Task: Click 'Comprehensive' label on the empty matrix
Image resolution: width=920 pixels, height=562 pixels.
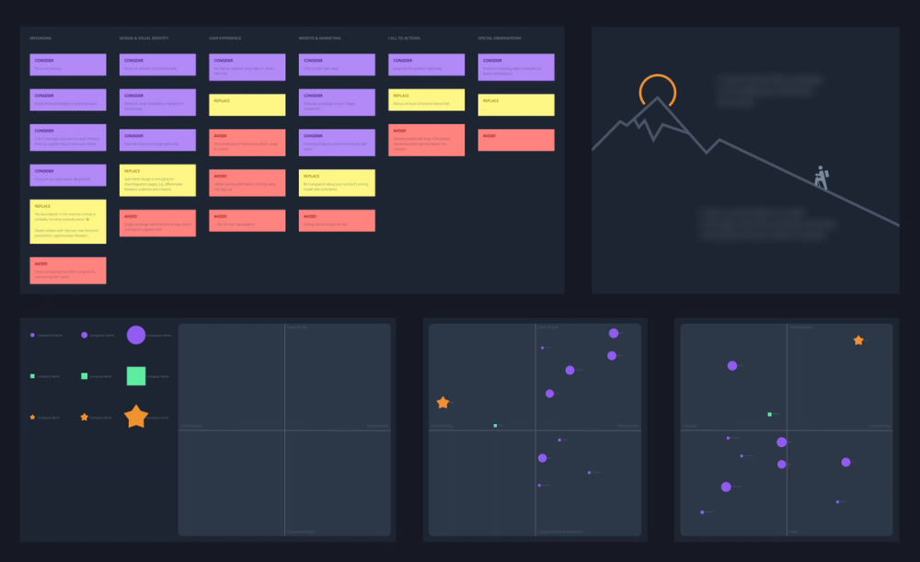Action: click(x=301, y=532)
